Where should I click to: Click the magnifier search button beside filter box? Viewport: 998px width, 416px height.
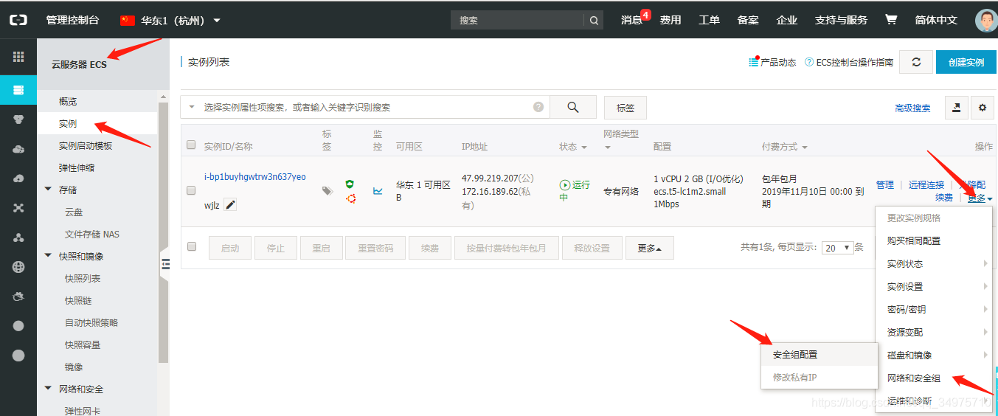(x=572, y=107)
